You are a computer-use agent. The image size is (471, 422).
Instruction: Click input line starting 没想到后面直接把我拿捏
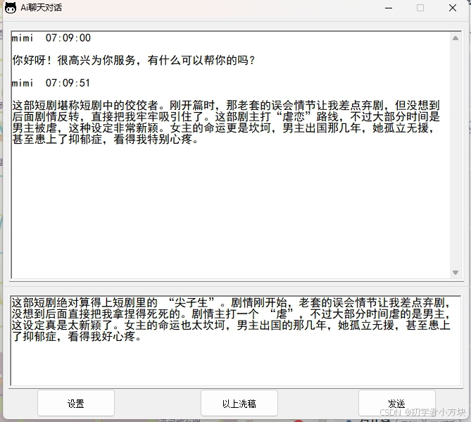[231, 314]
